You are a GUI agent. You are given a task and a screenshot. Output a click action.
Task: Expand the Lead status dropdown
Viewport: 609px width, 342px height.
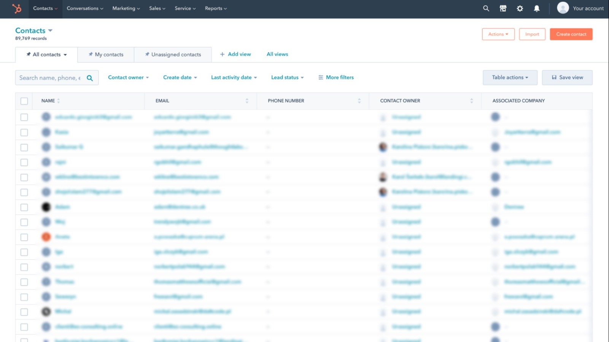[287, 77]
